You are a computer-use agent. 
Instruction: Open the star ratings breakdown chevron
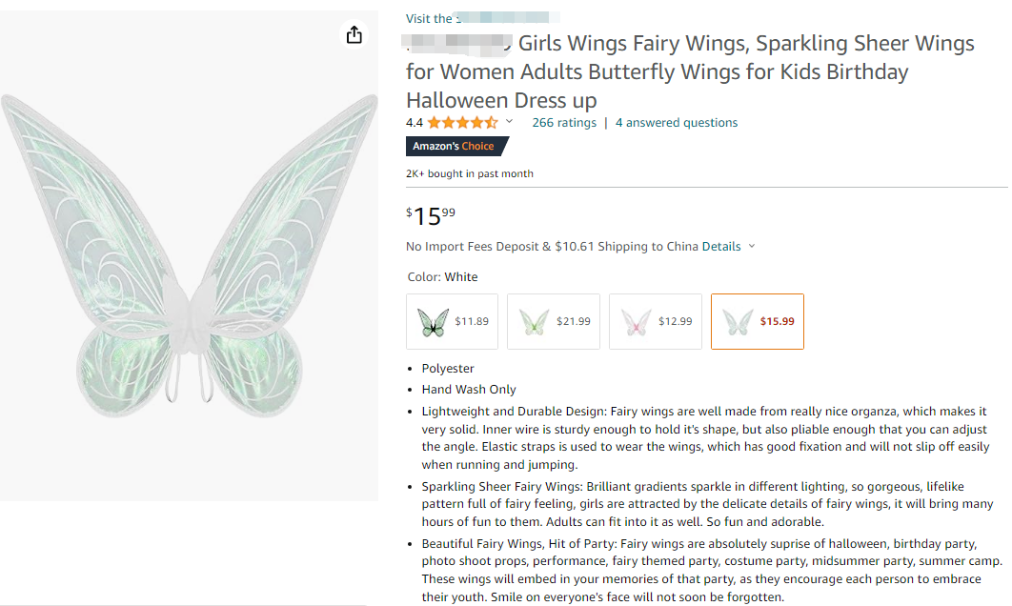tap(509, 122)
